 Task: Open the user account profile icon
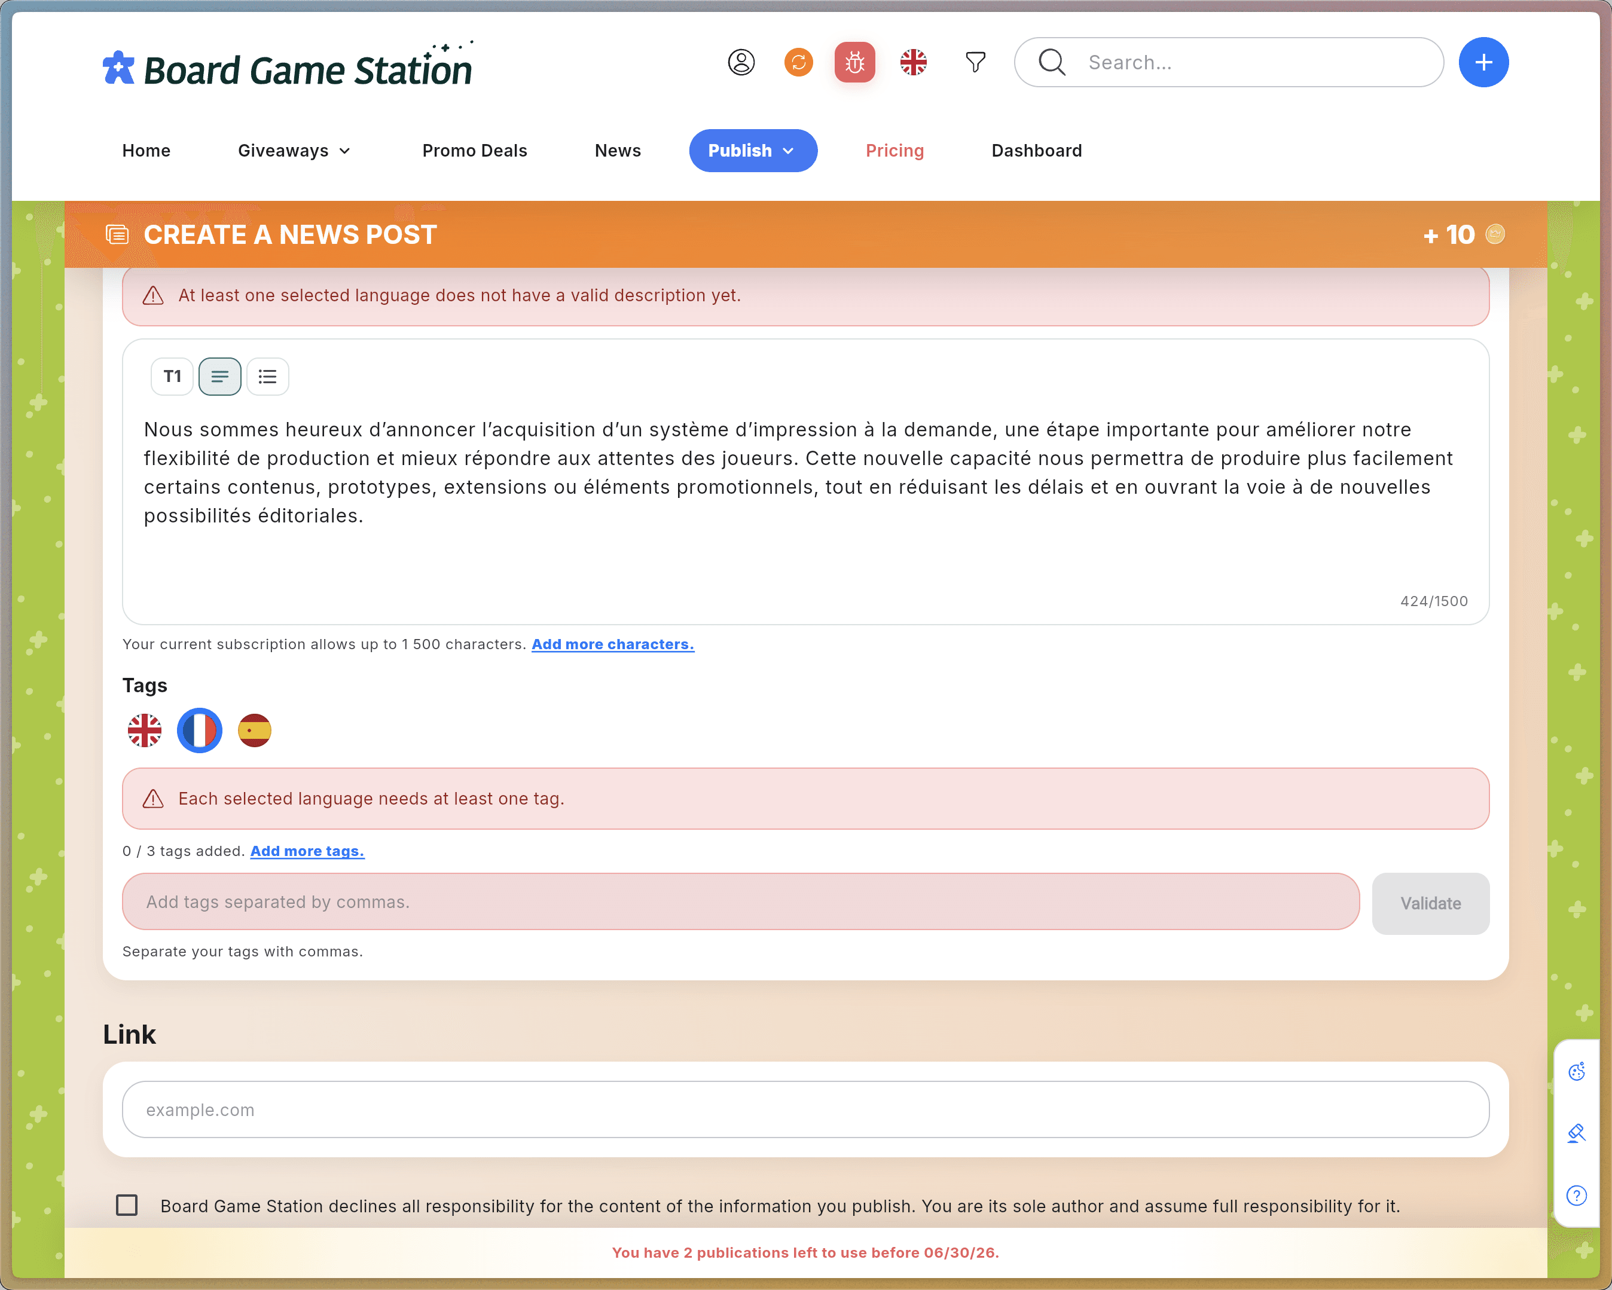741,62
